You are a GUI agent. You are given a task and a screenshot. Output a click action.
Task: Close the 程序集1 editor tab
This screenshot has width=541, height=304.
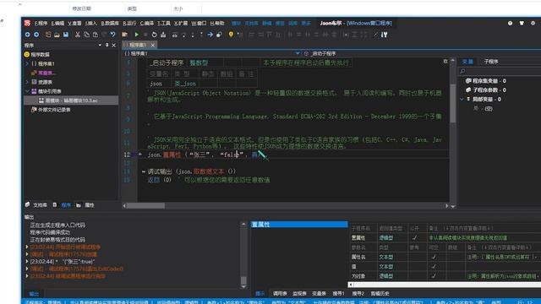pos(152,45)
